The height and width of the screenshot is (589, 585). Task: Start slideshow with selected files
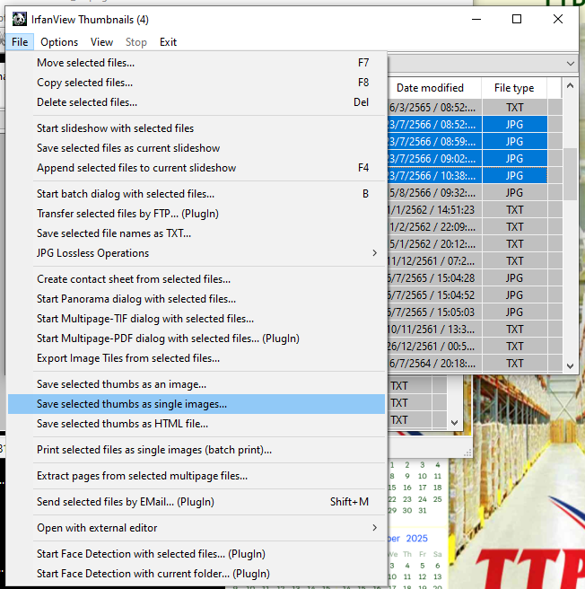(x=115, y=128)
